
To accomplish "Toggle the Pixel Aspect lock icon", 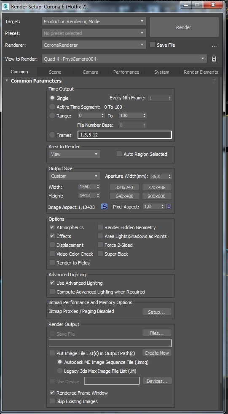I will click(x=169, y=206).
